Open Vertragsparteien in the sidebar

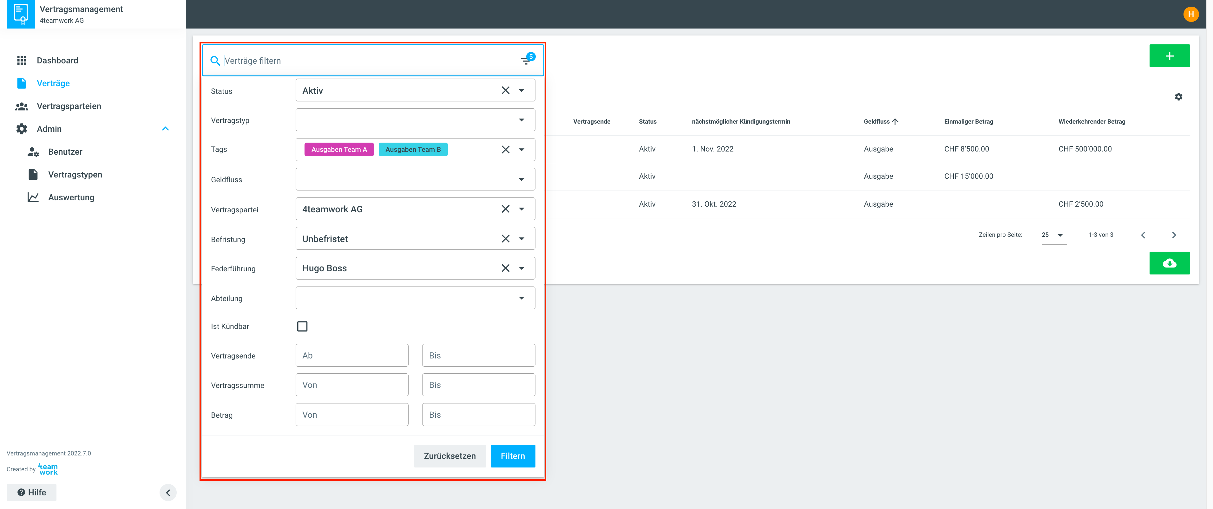coord(69,106)
